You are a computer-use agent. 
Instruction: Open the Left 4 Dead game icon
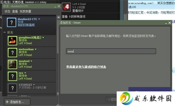[66, 7]
